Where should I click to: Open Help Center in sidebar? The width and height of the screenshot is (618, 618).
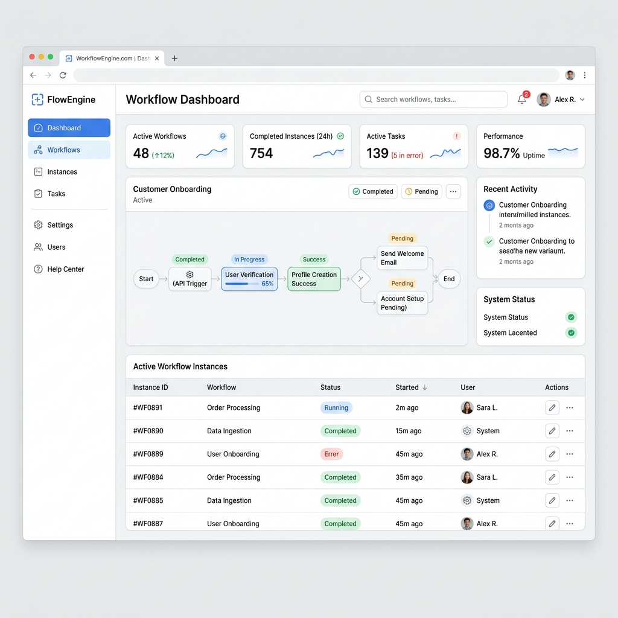[69, 269]
